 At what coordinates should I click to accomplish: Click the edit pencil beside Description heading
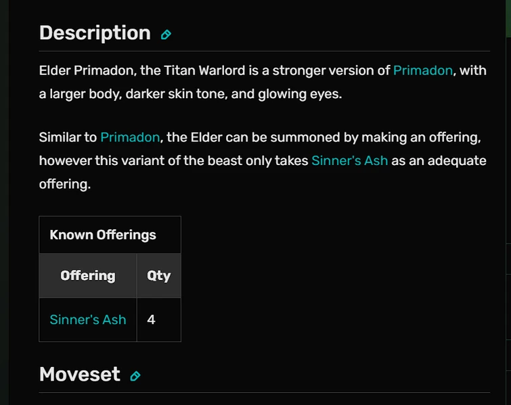click(x=166, y=34)
